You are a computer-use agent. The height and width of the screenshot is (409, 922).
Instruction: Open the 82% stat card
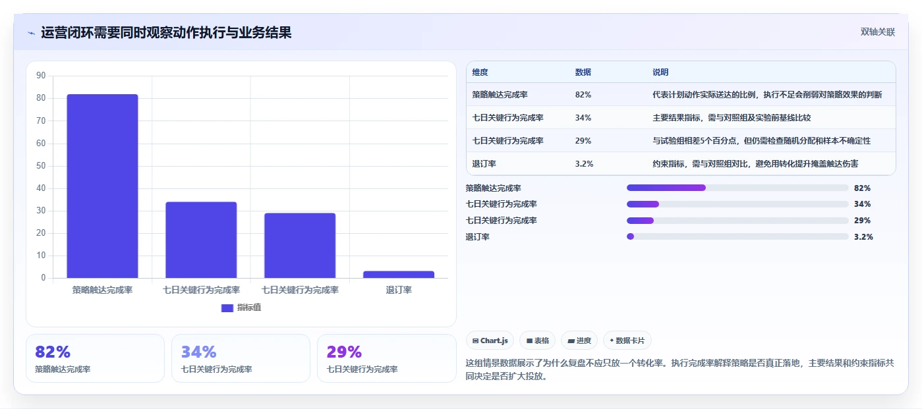(x=95, y=358)
